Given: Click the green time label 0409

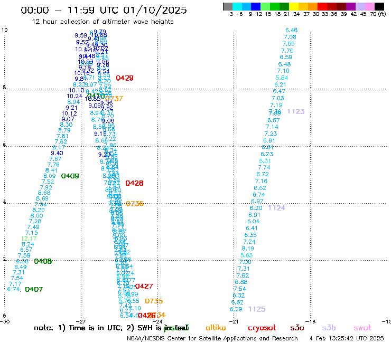Looking at the screenshot, I should coord(70,176).
